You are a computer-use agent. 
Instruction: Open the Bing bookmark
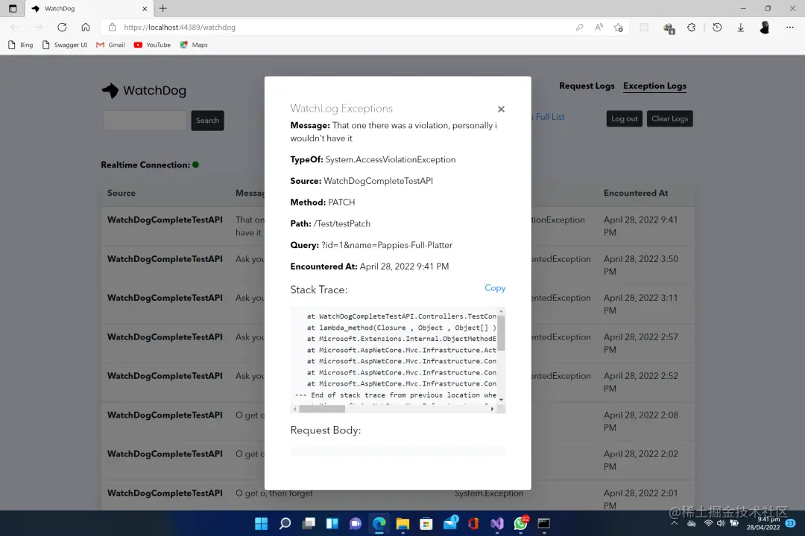coord(21,45)
